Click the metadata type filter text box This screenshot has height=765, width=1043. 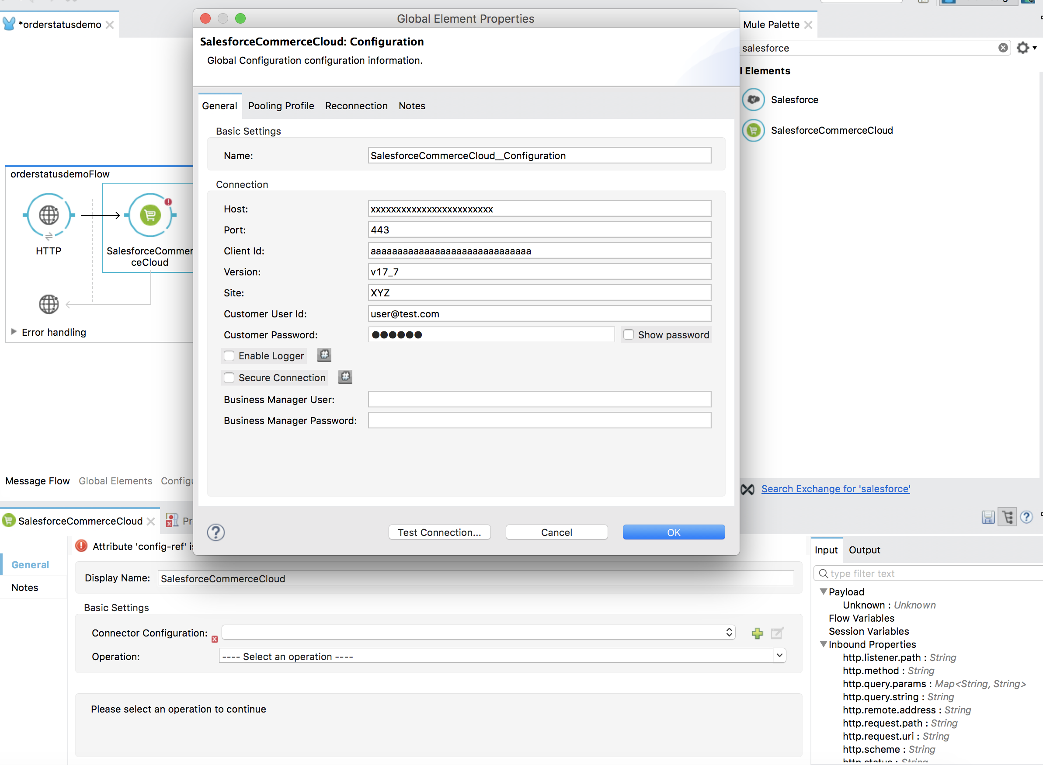(x=928, y=573)
